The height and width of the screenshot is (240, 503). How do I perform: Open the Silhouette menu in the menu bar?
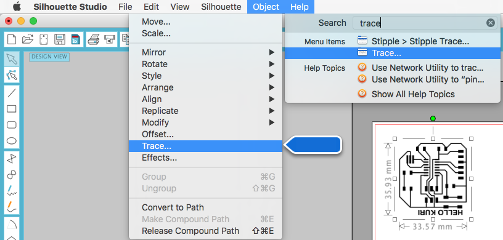pyautogui.click(x=221, y=7)
